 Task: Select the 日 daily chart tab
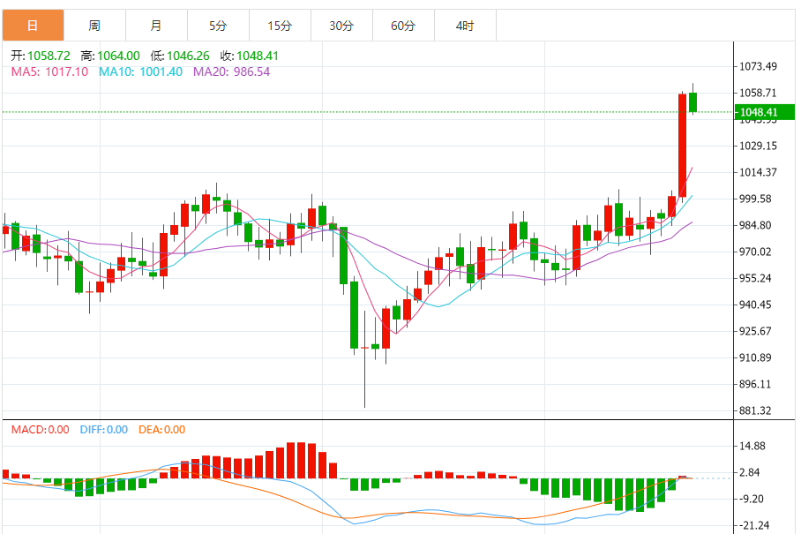point(34,25)
